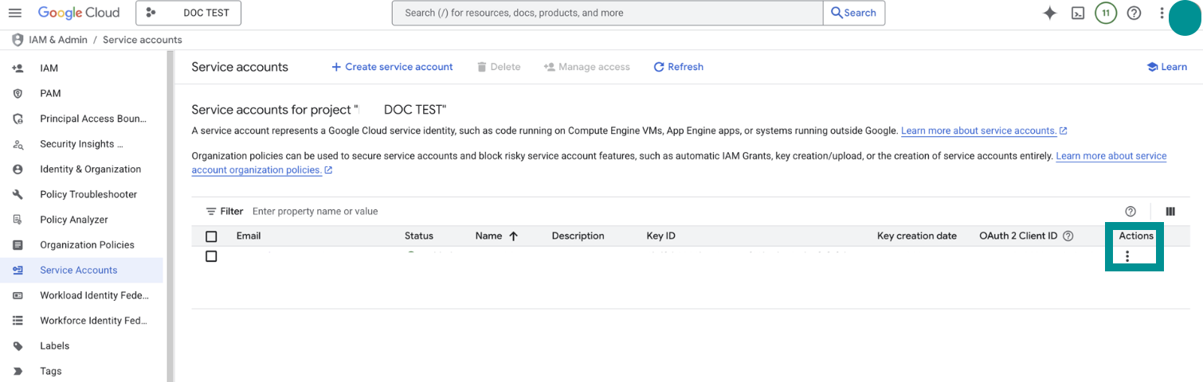Open notifications badge showing 11

point(1106,13)
